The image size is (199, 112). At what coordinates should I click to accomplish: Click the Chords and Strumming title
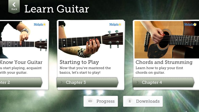(x=164, y=62)
